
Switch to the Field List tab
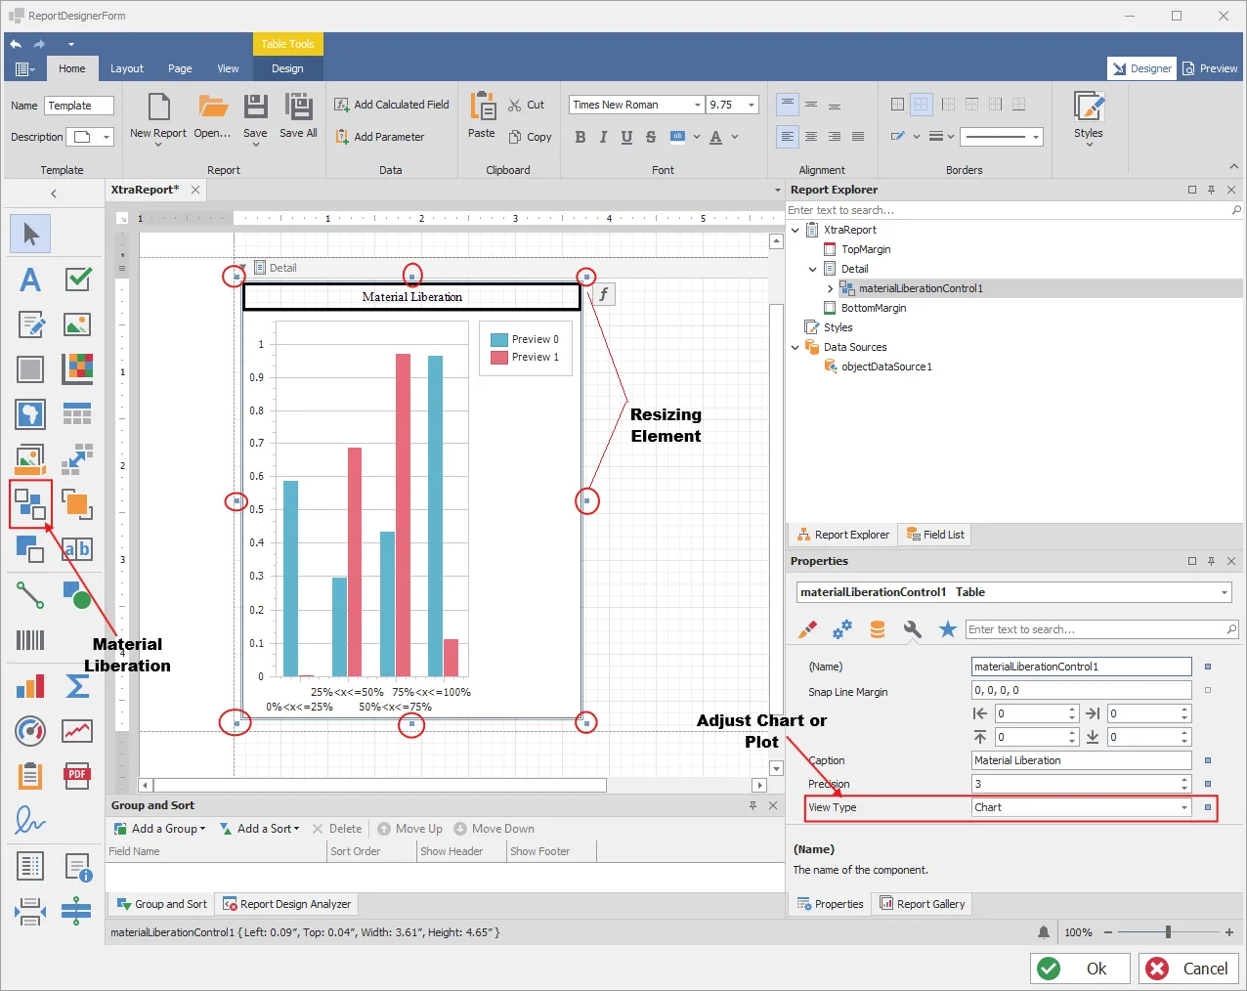936,535
